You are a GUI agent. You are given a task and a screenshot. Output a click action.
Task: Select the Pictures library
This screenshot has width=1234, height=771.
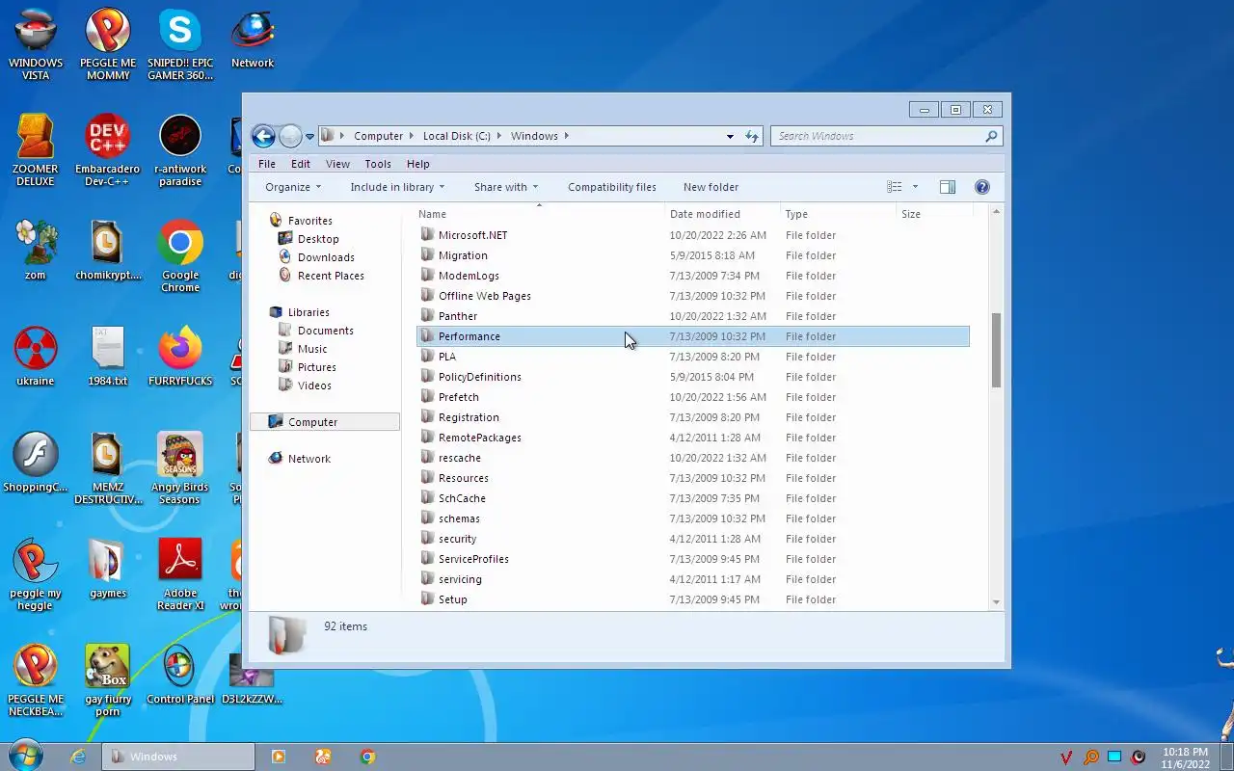(317, 367)
